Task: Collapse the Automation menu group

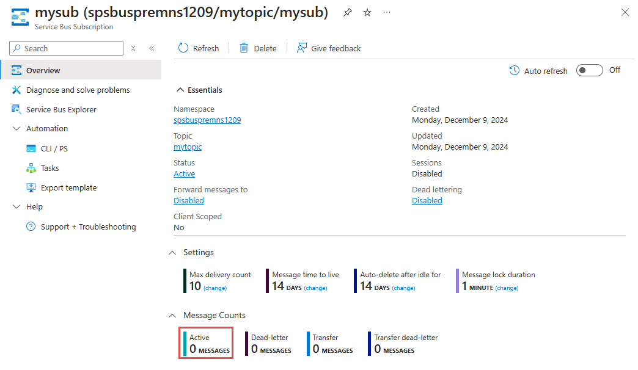Action: (16, 129)
